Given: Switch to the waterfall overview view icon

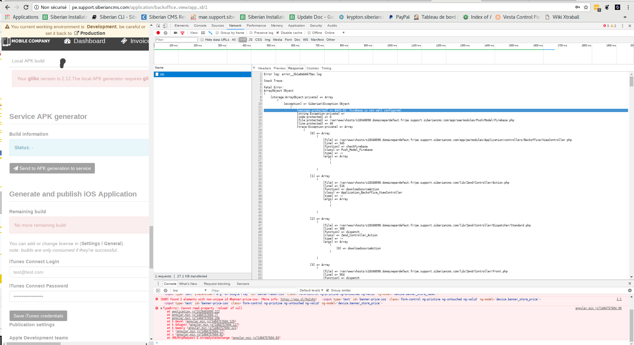Looking at the screenshot, I should click(210, 33).
